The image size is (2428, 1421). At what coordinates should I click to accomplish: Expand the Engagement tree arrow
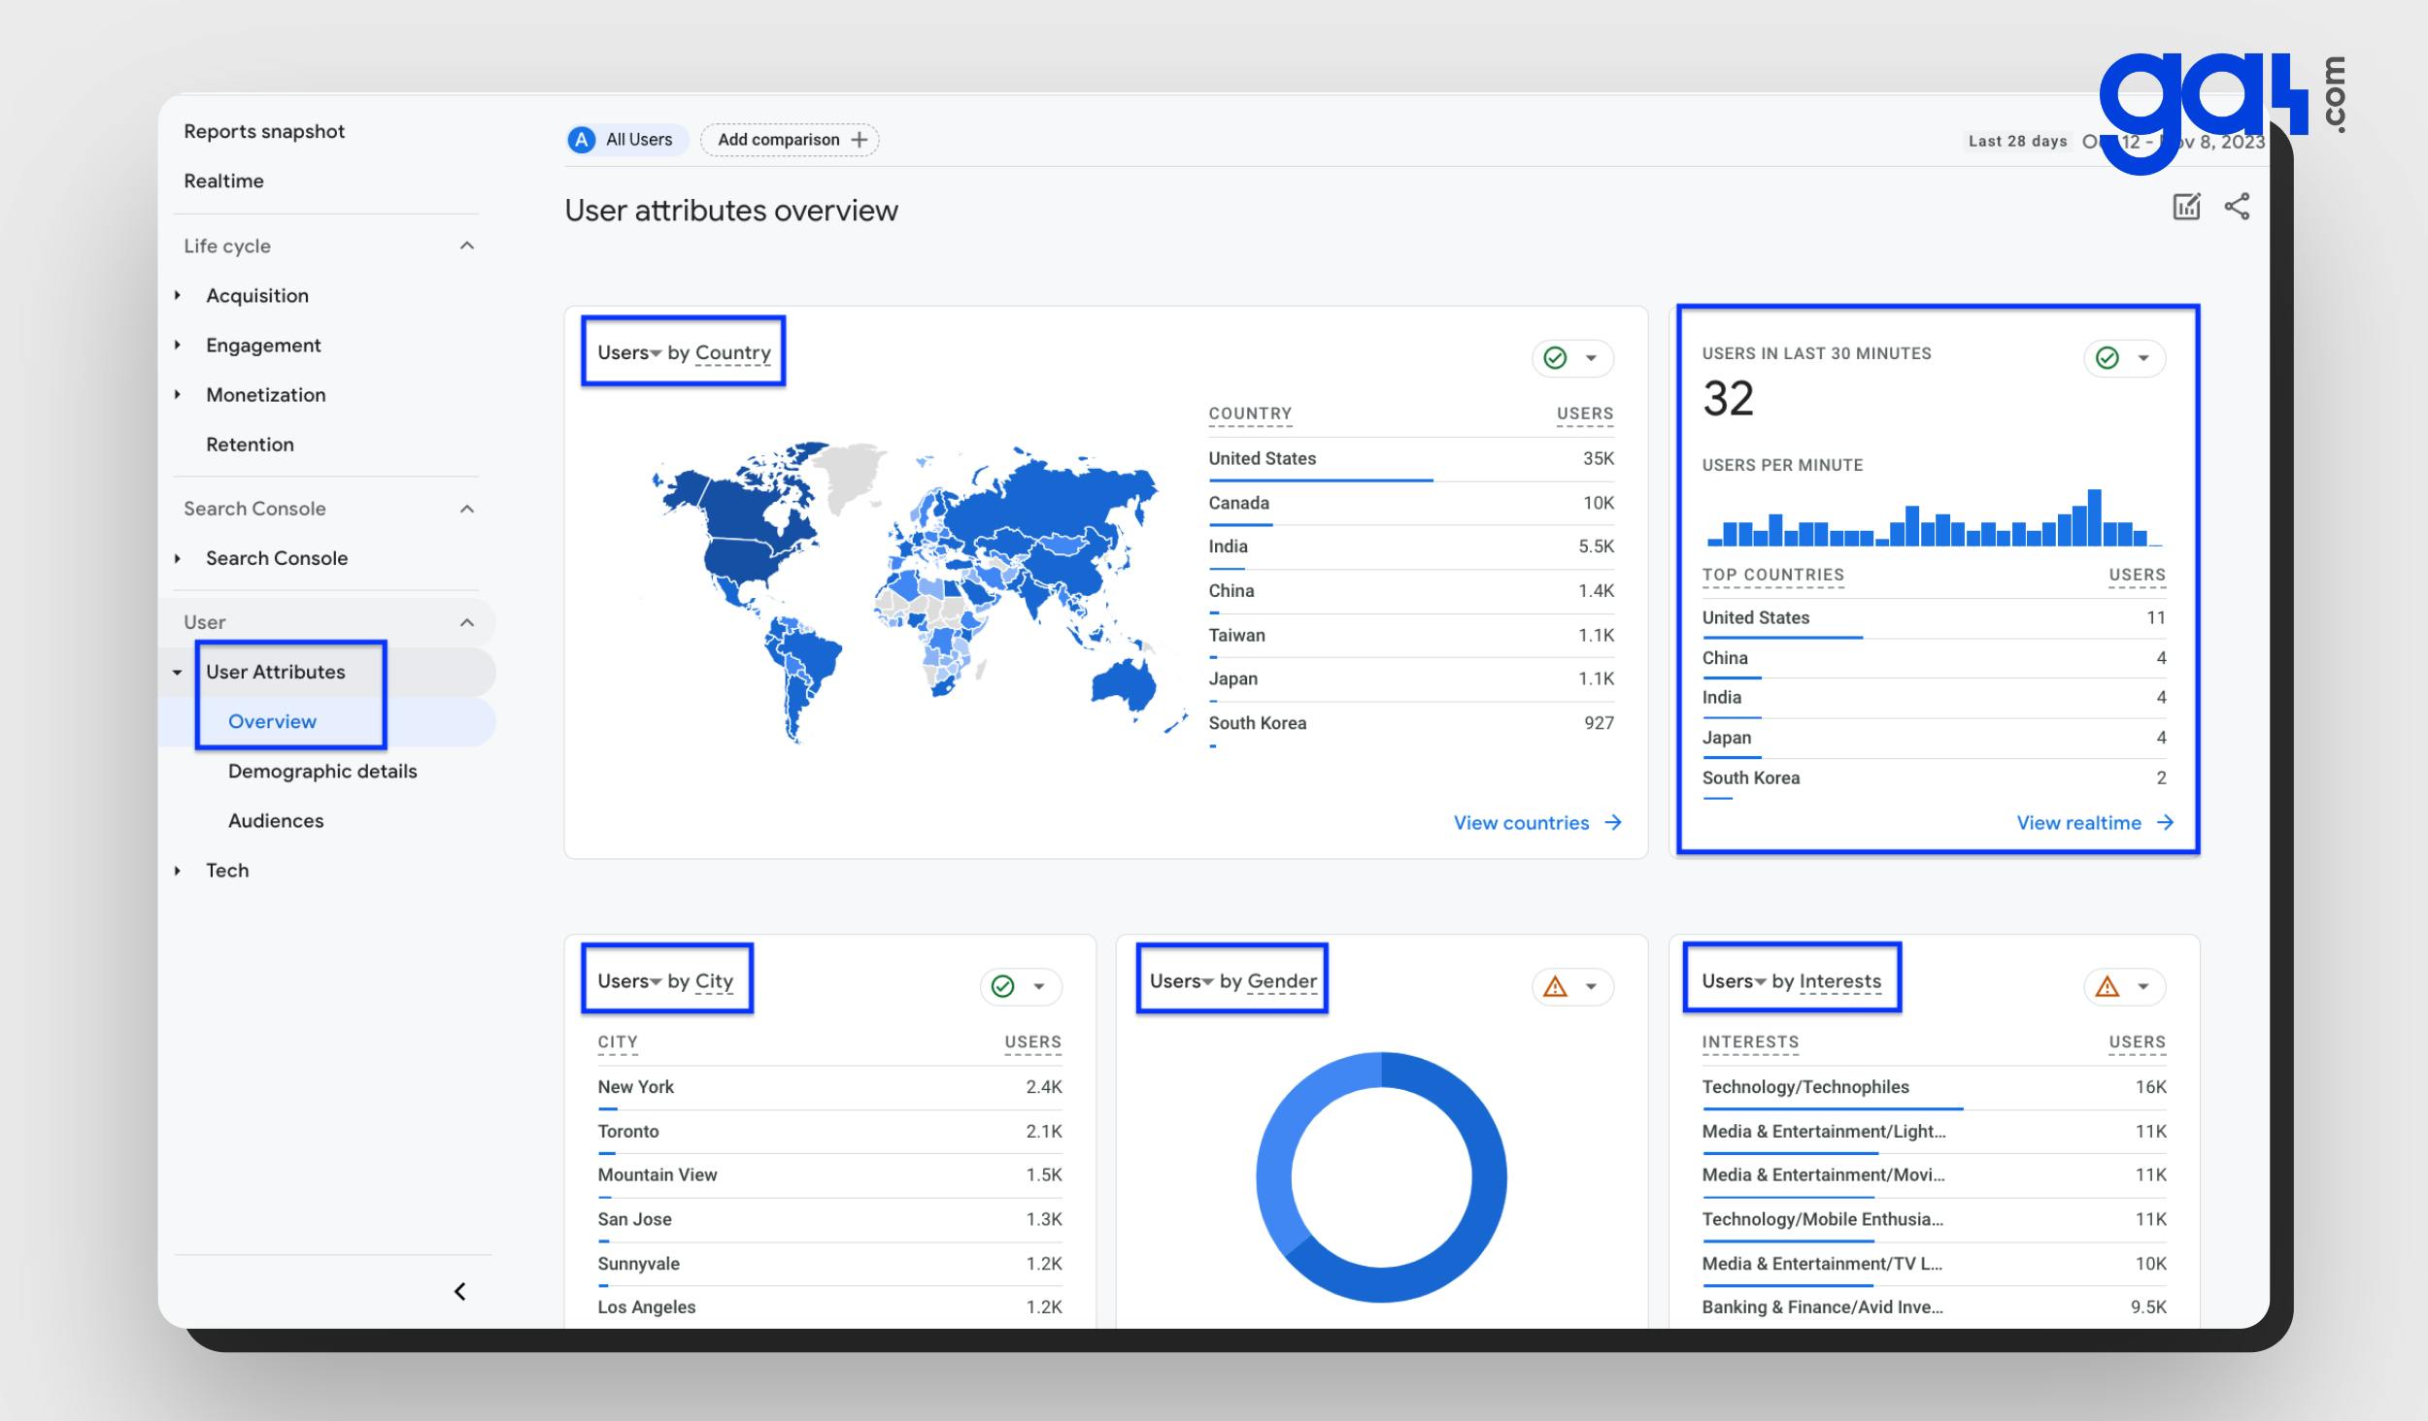[x=178, y=345]
